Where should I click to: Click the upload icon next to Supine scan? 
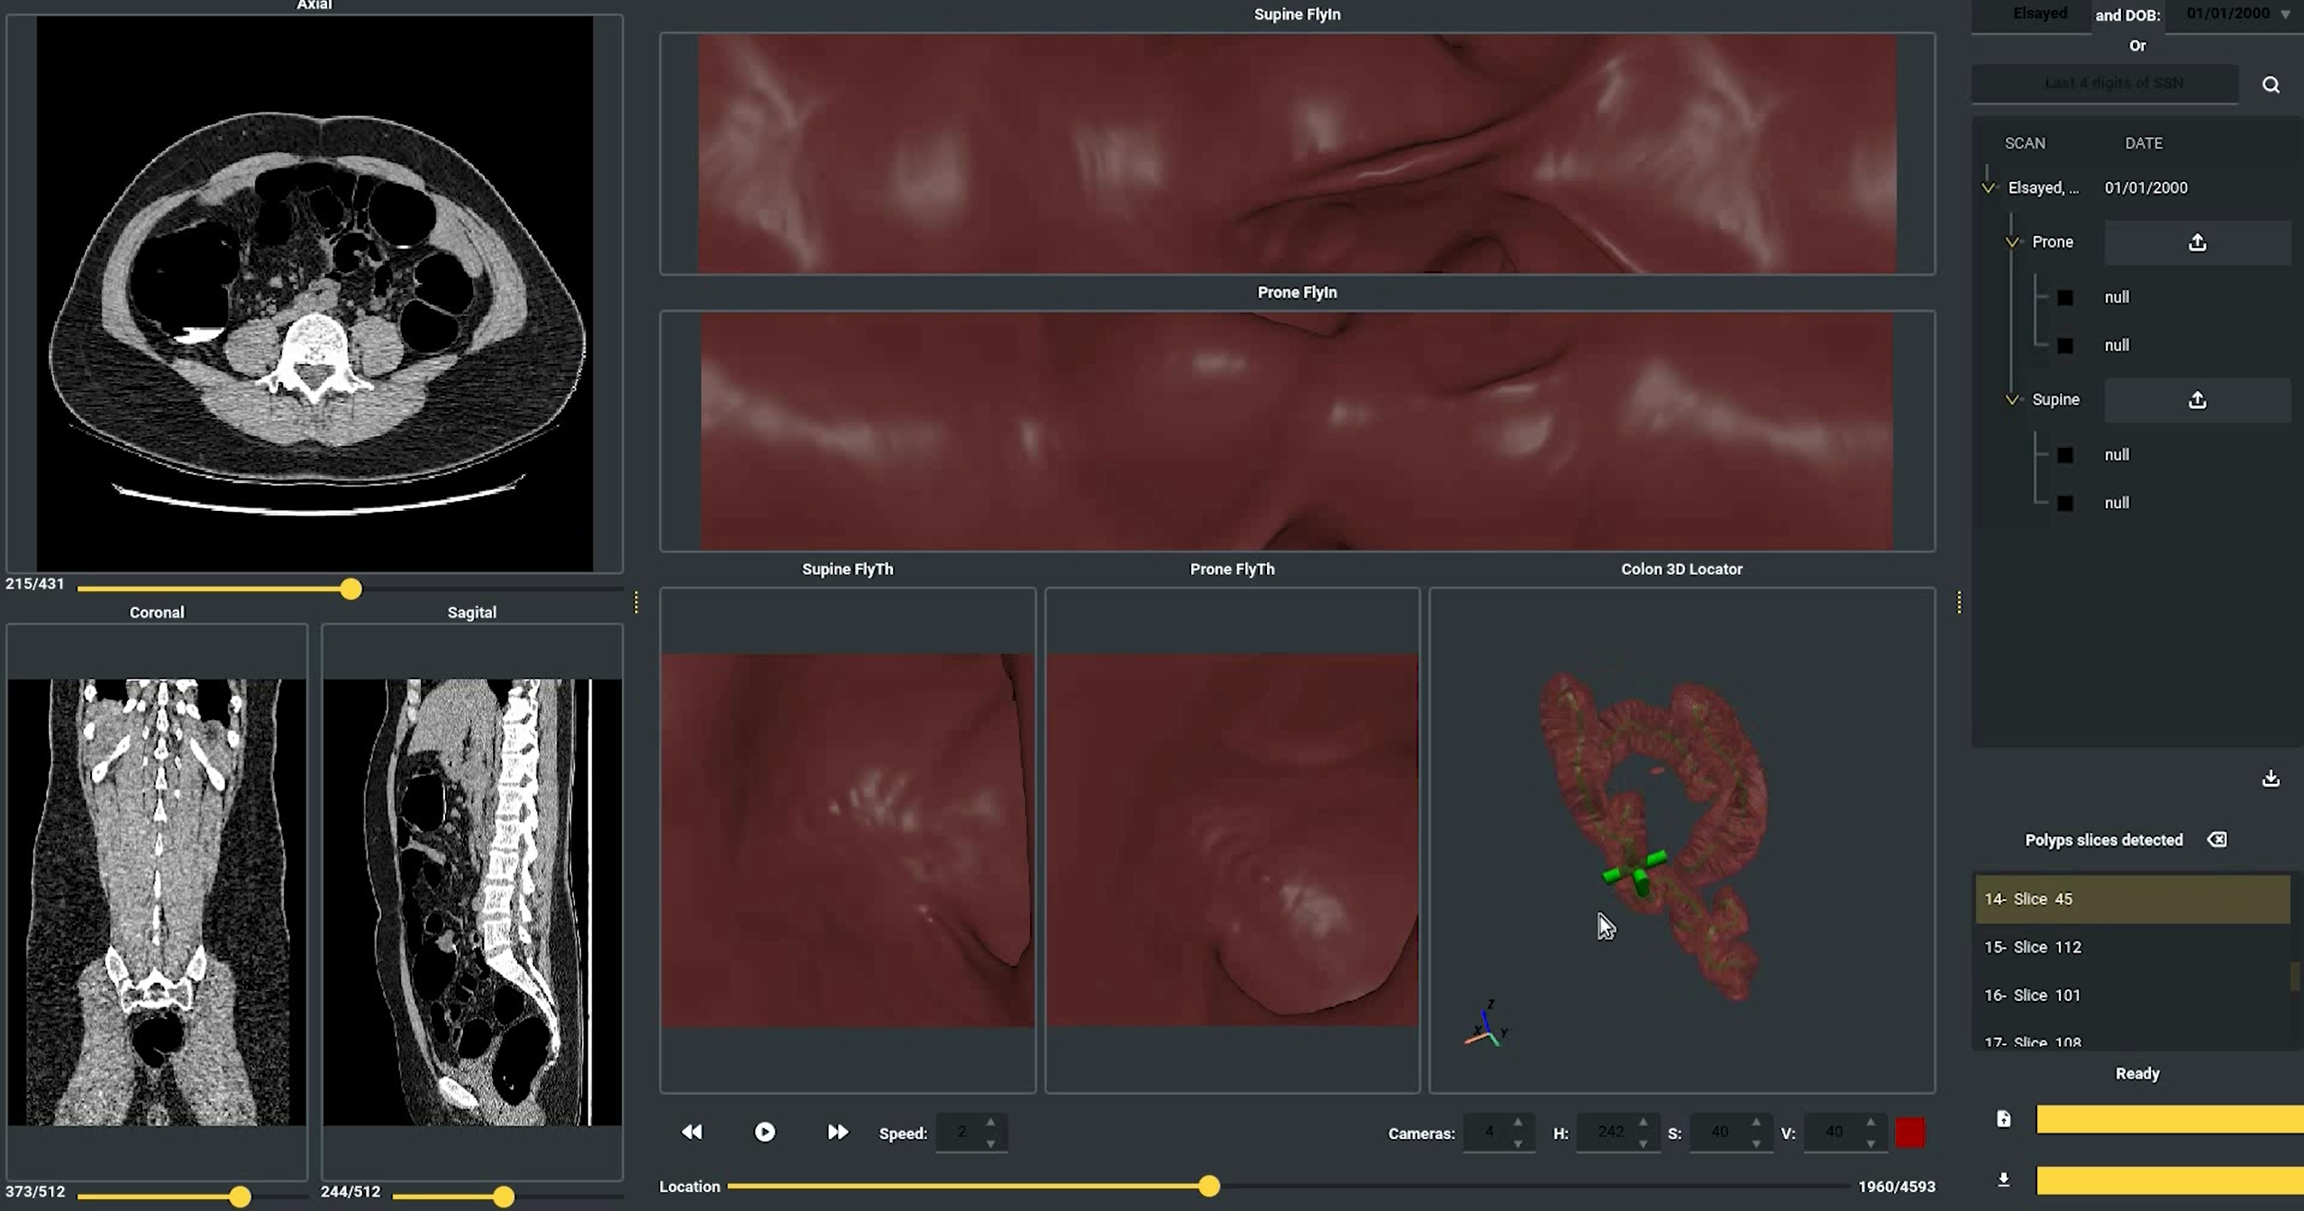coord(2199,399)
